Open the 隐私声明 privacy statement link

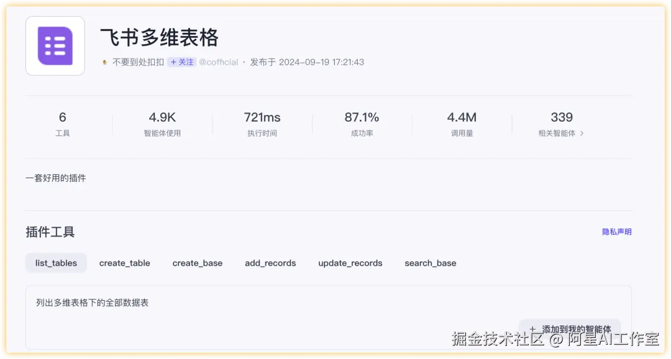[617, 232]
